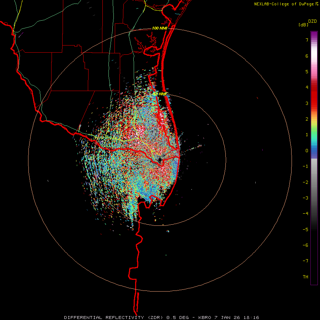Click the 100 NMI range ring label
Viewport: 320px width, 320px height.
pyautogui.click(x=160, y=28)
